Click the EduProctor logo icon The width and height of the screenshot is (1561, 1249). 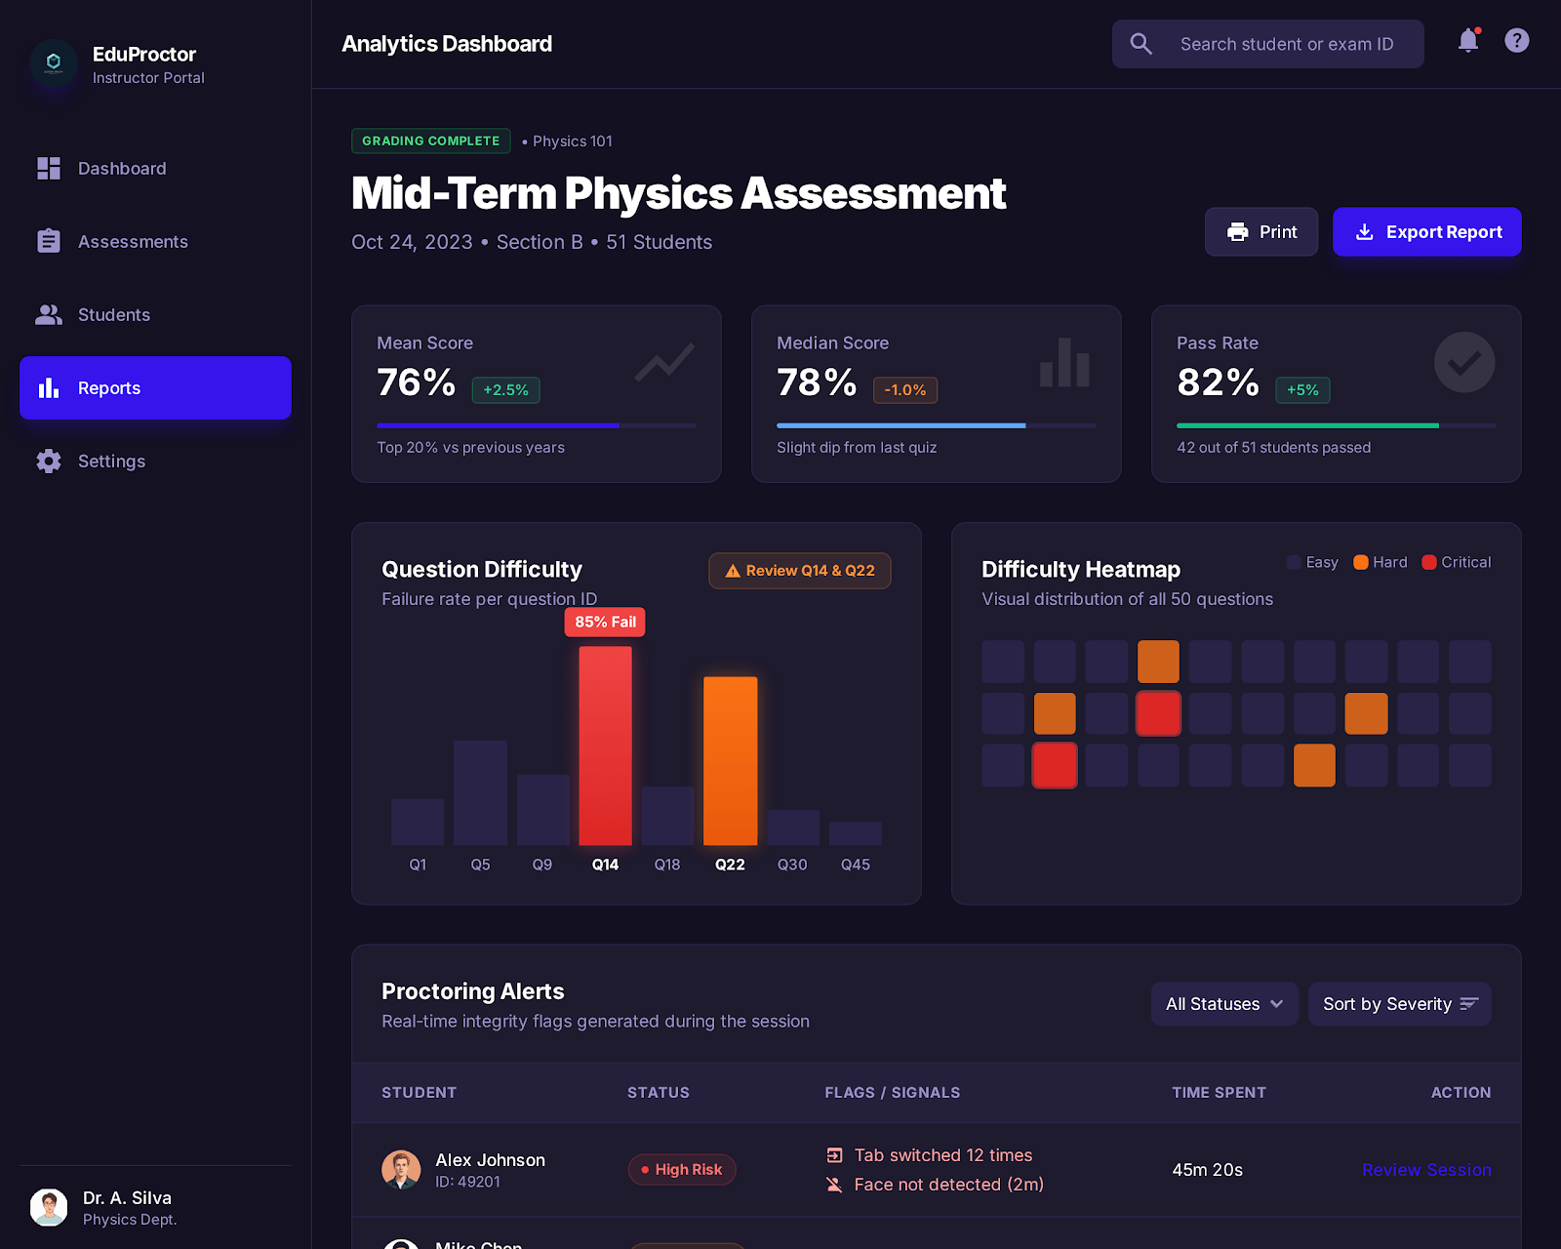pos(54,62)
